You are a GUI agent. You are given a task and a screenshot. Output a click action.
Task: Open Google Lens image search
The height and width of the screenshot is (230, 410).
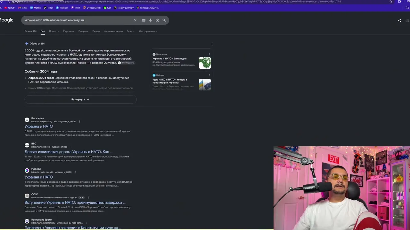157,20
